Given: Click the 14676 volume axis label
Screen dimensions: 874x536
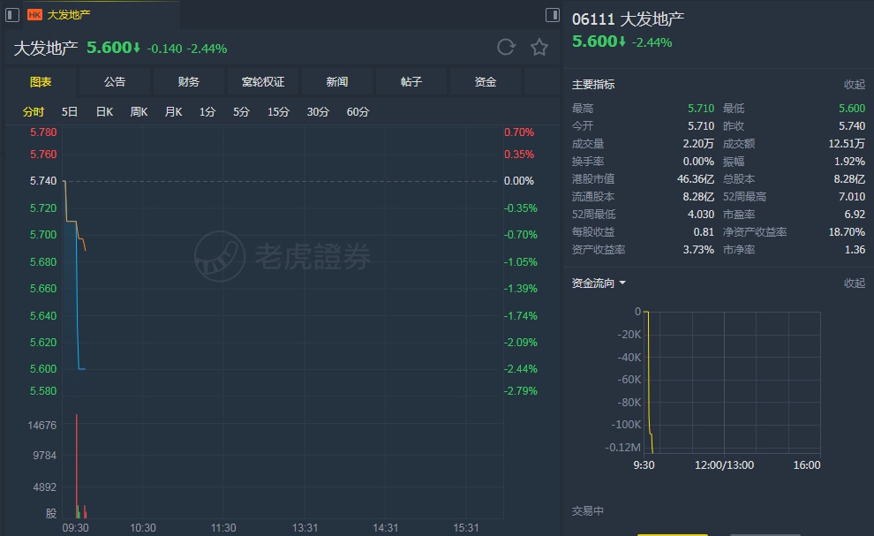Looking at the screenshot, I should 41,426.
